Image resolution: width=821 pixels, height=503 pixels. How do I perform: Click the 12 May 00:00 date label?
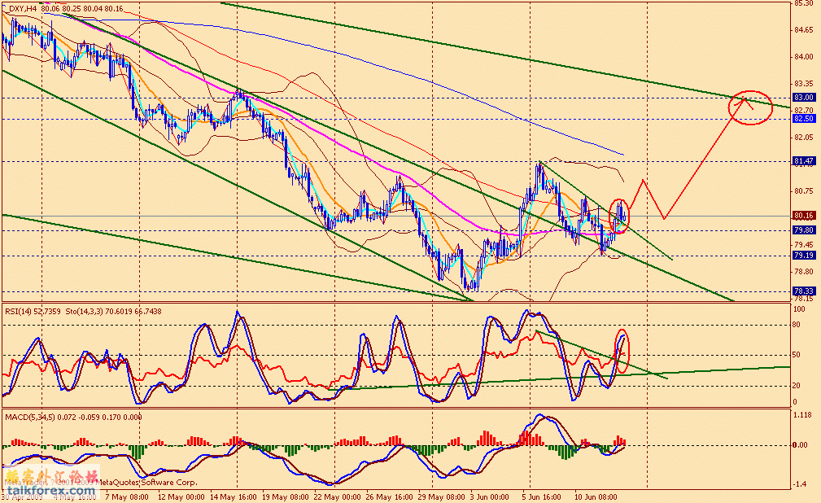pyautogui.click(x=181, y=496)
